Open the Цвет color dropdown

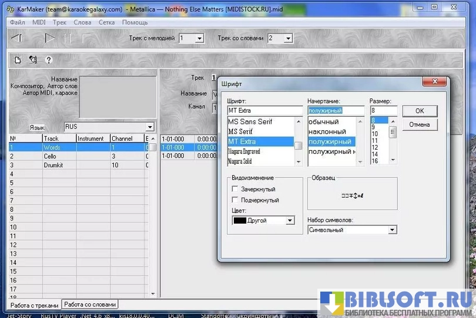tap(290, 221)
